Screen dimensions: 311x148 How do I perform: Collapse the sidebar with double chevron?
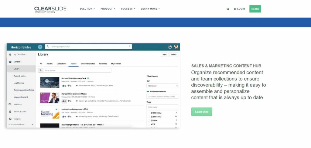(32, 125)
